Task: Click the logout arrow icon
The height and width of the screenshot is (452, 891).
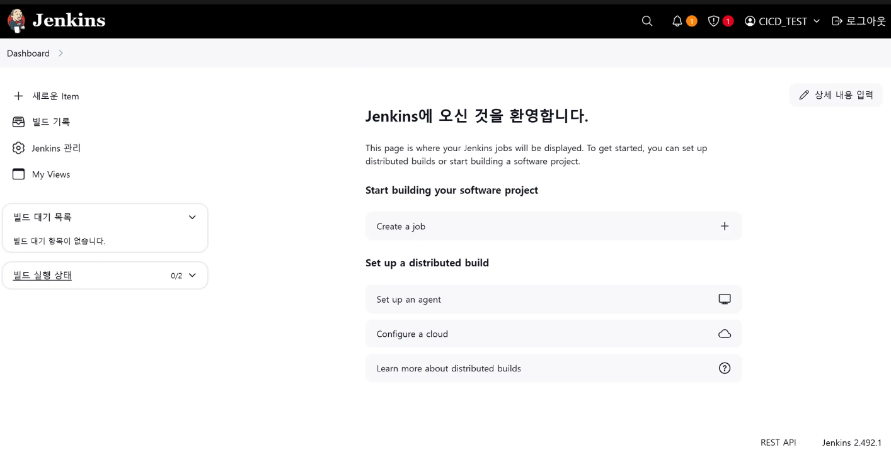Action: (x=837, y=21)
